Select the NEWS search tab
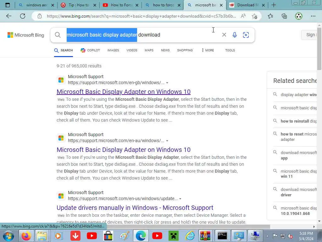The image size is (322, 242). pos(165,50)
